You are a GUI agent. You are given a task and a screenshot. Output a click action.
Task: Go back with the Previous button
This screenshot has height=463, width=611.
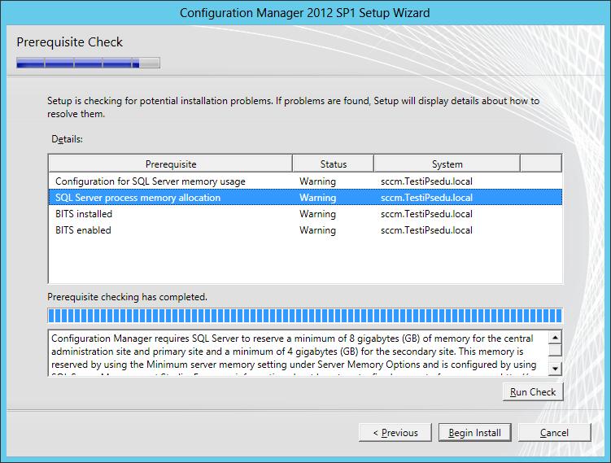click(x=395, y=433)
